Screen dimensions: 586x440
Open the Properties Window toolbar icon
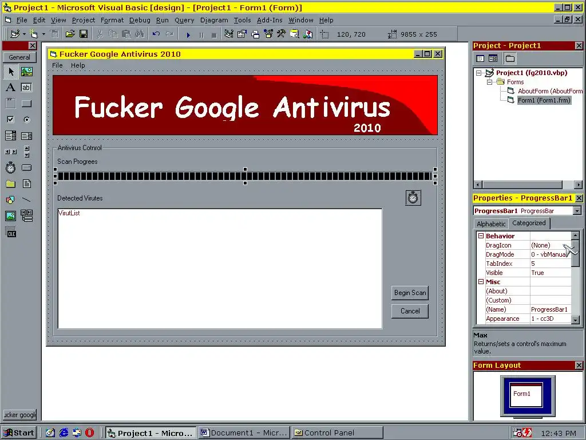[242, 34]
